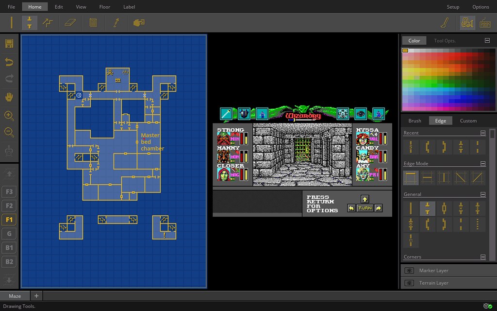Switch to ground floor G
Screen dimensions: 497x311
[x=9, y=234]
